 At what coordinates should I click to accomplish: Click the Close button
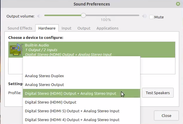(166, 116)
